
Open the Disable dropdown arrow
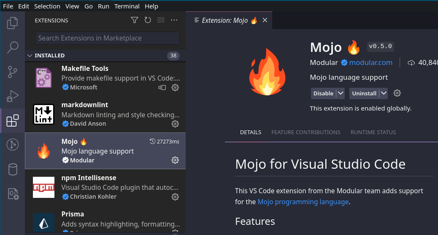(340, 93)
